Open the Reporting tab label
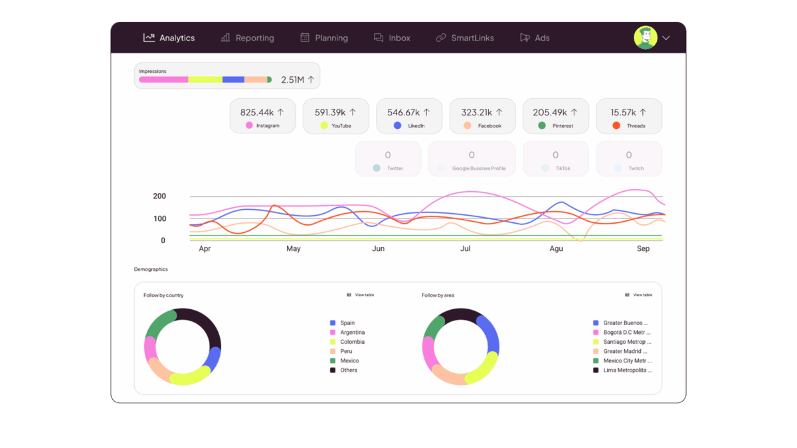Screen dimensions: 797x448 click(x=254, y=38)
